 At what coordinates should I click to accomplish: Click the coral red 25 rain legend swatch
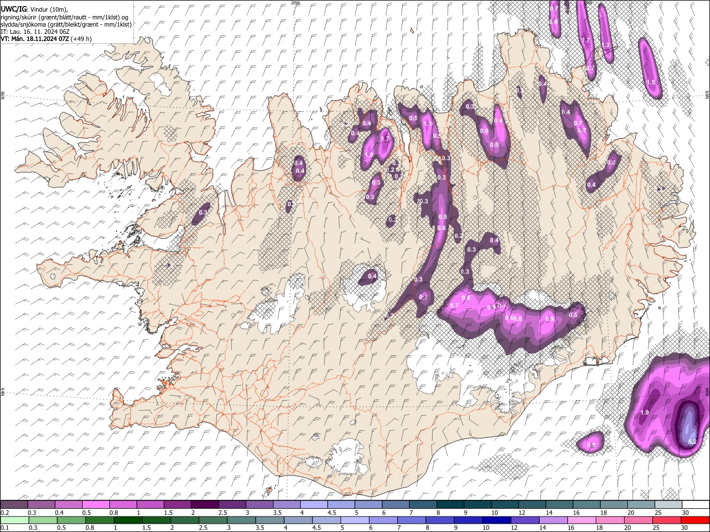(667, 520)
